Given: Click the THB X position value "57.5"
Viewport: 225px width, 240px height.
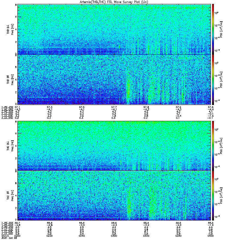Looking at the screenshot, I should click(82, 107).
